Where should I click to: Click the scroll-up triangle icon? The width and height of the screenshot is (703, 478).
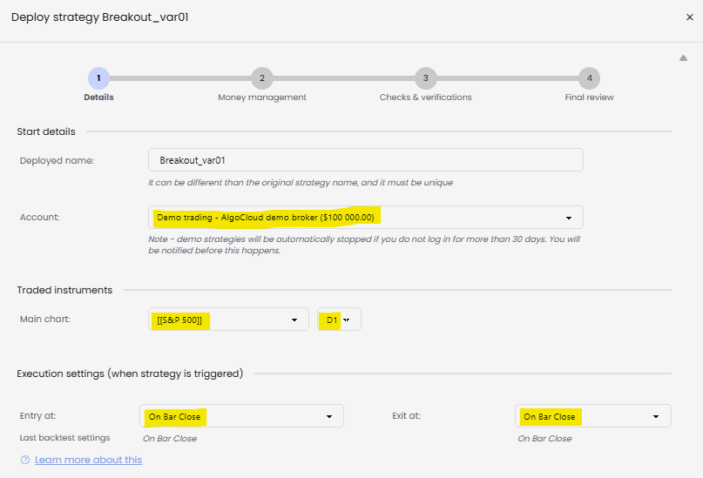[683, 57]
